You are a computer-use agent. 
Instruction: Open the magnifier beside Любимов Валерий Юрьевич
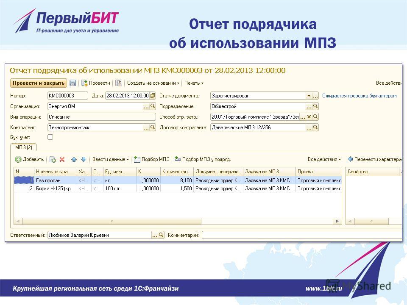161,235
